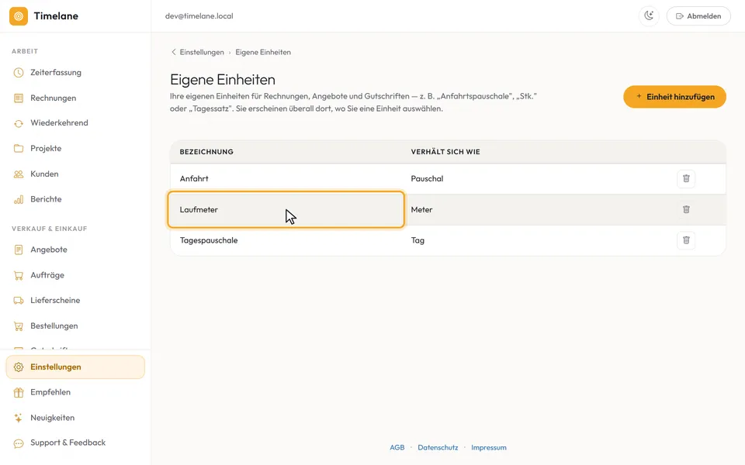This screenshot has width=745, height=465.
Task: Click the Timelane logo icon
Action: [19, 16]
